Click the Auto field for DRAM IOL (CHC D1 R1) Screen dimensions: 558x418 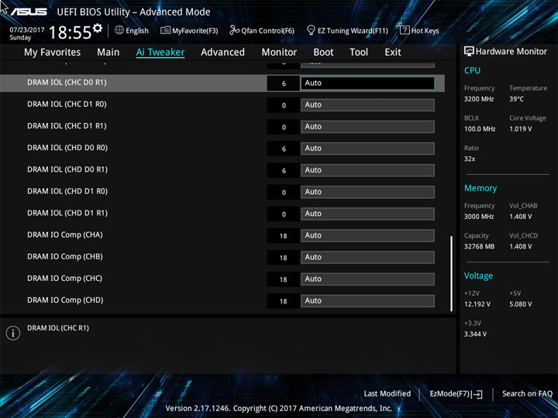click(x=367, y=126)
